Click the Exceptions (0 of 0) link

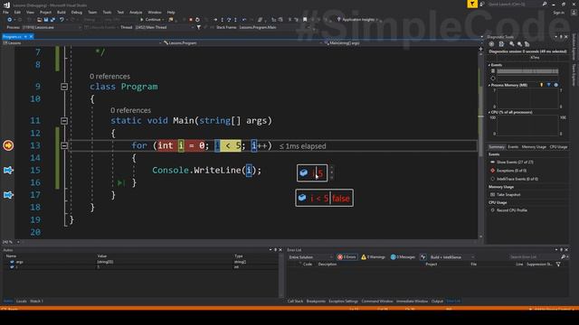(x=511, y=171)
